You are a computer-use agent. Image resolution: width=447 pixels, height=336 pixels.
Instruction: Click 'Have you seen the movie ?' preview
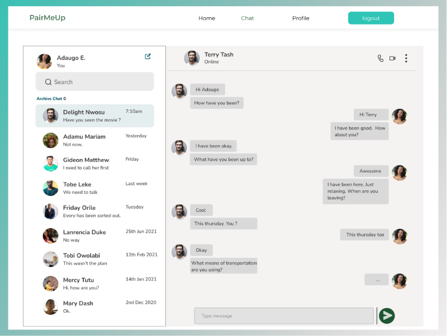pos(92,120)
